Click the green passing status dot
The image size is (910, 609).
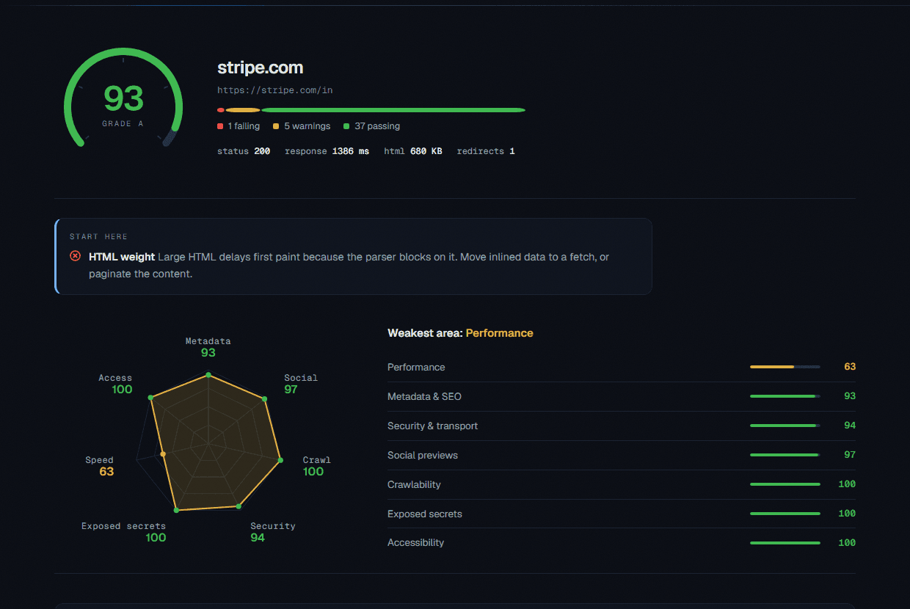(346, 126)
